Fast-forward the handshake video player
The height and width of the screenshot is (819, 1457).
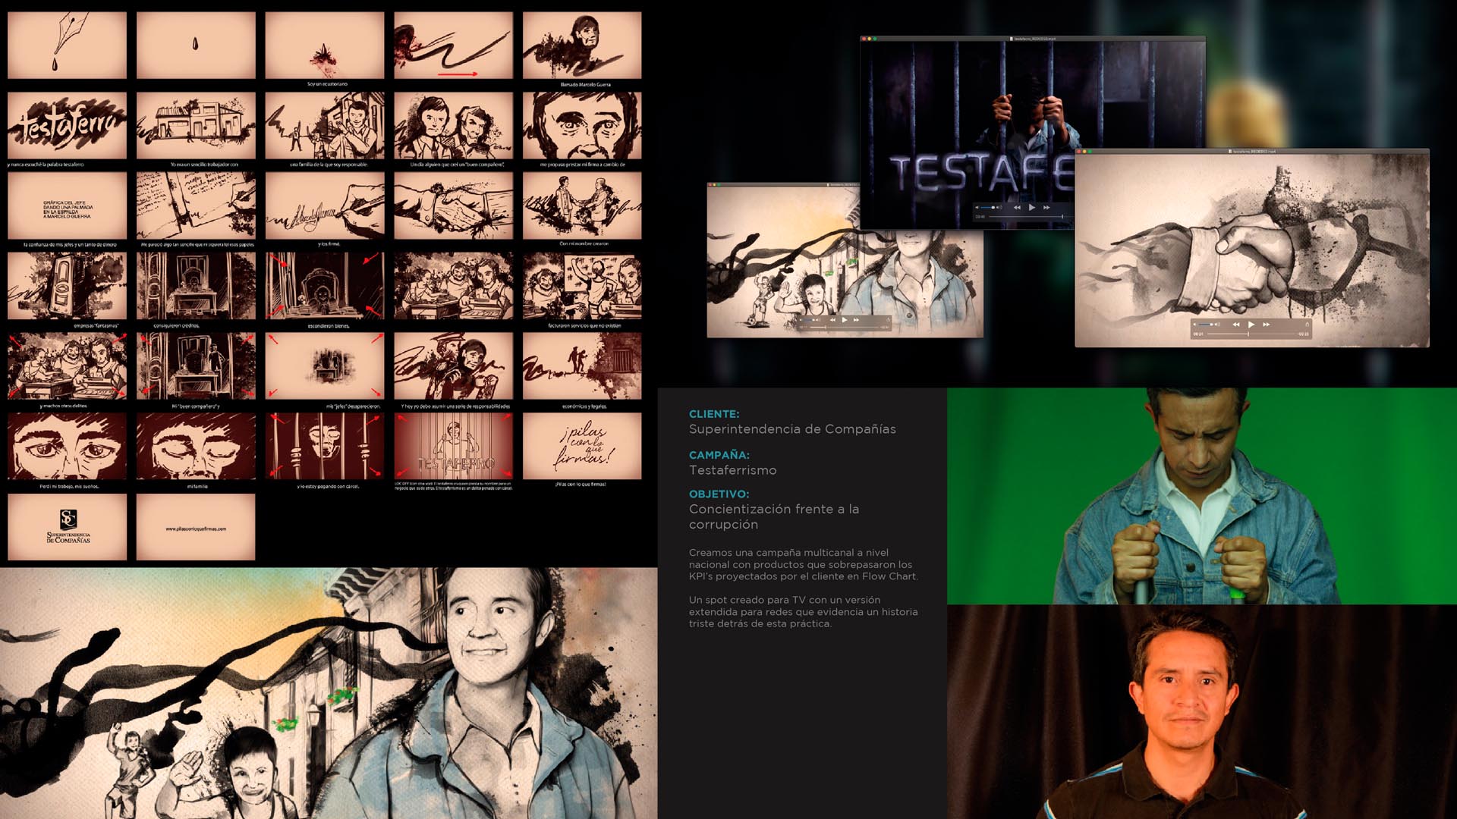(1267, 325)
